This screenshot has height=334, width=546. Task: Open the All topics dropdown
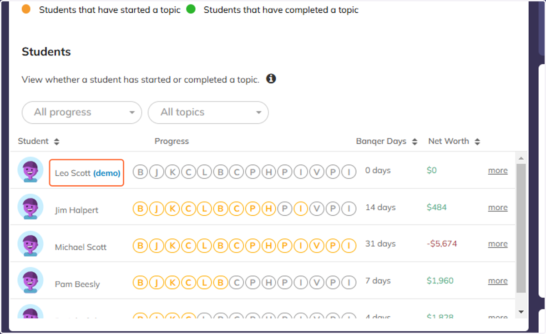208,112
